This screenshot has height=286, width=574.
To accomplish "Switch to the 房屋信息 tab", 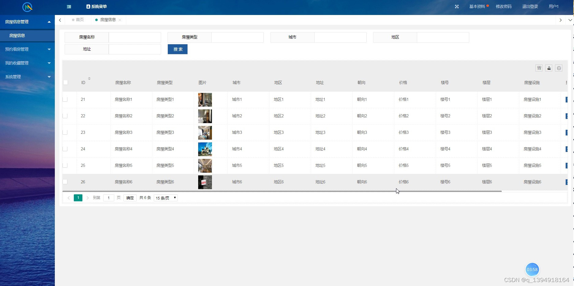I will pos(108,20).
